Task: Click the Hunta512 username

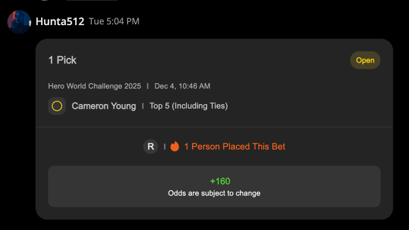Action: click(60, 22)
